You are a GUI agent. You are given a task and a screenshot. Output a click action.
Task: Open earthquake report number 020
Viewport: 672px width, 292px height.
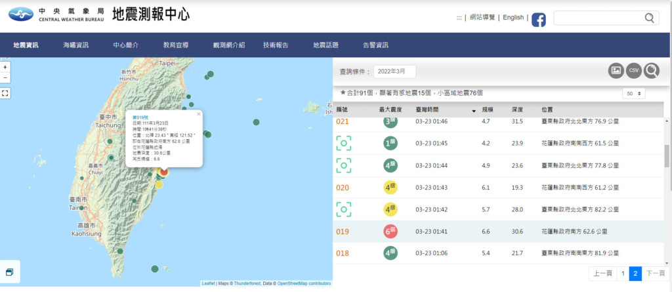pyautogui.click(x=343, y=188)
